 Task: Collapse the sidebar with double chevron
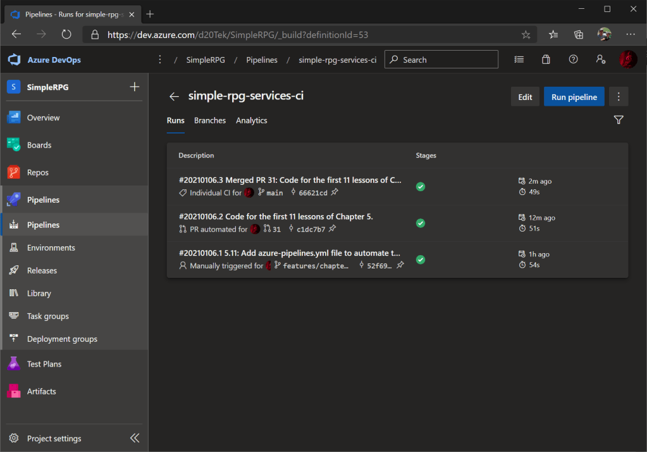coord(134,438)
